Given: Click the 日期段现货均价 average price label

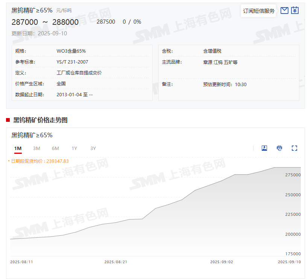Looking at the screenshot, I should [x=39, y=161].
